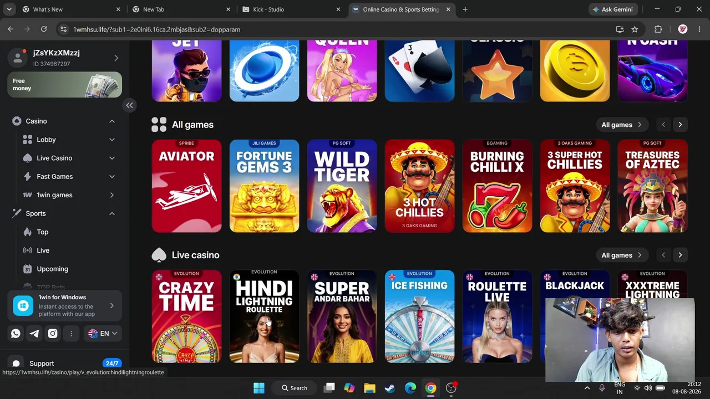
Task: Launch File Explorer from the taskbar
Action: tap(369, 388)
